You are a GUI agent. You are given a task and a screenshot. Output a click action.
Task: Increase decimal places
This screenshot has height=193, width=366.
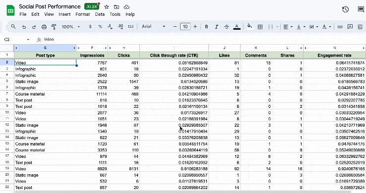point(121,27)
